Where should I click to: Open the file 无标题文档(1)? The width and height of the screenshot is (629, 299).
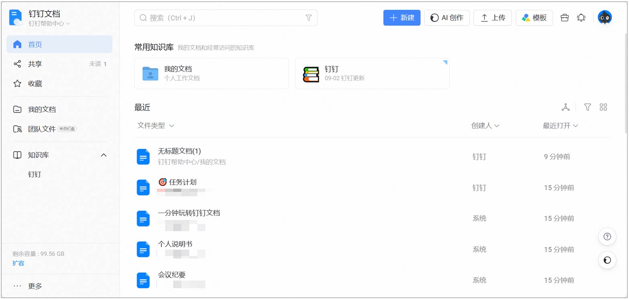tap(179, 151)
